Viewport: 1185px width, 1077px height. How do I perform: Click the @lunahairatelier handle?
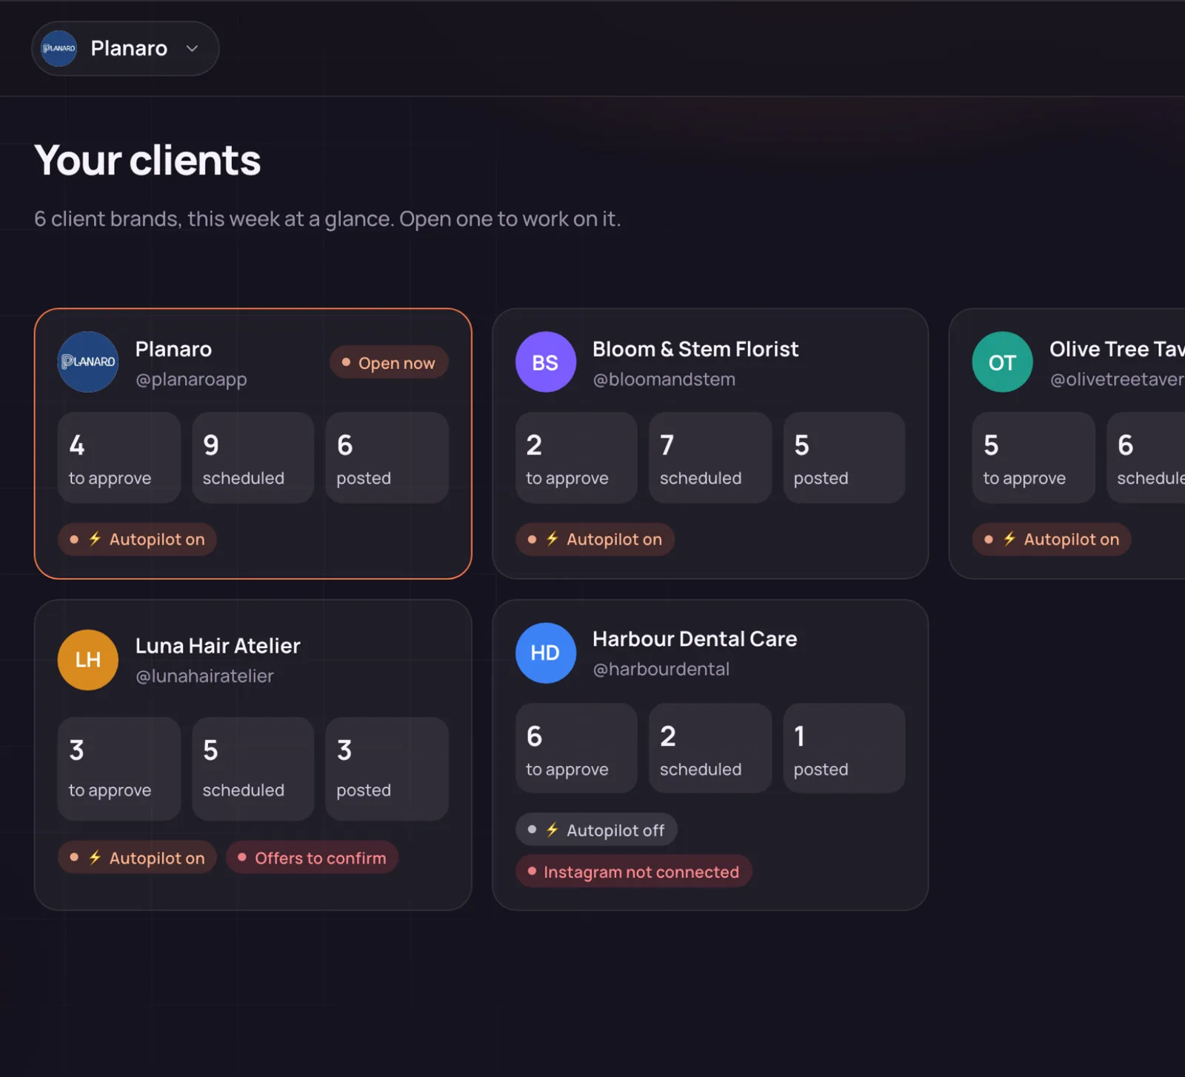[x=204, y=676]
